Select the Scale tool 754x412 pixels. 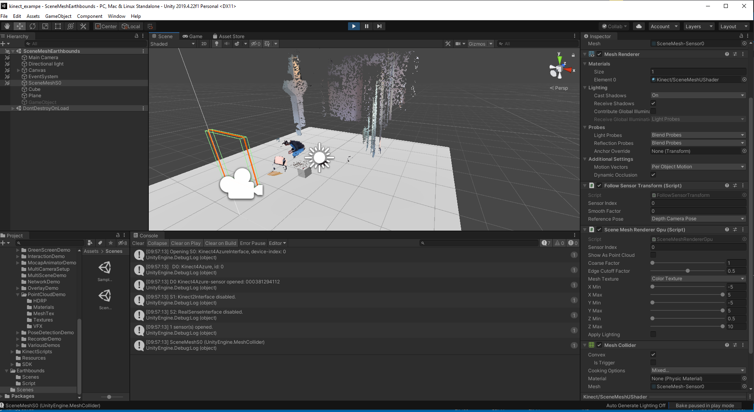coord(45,26)
